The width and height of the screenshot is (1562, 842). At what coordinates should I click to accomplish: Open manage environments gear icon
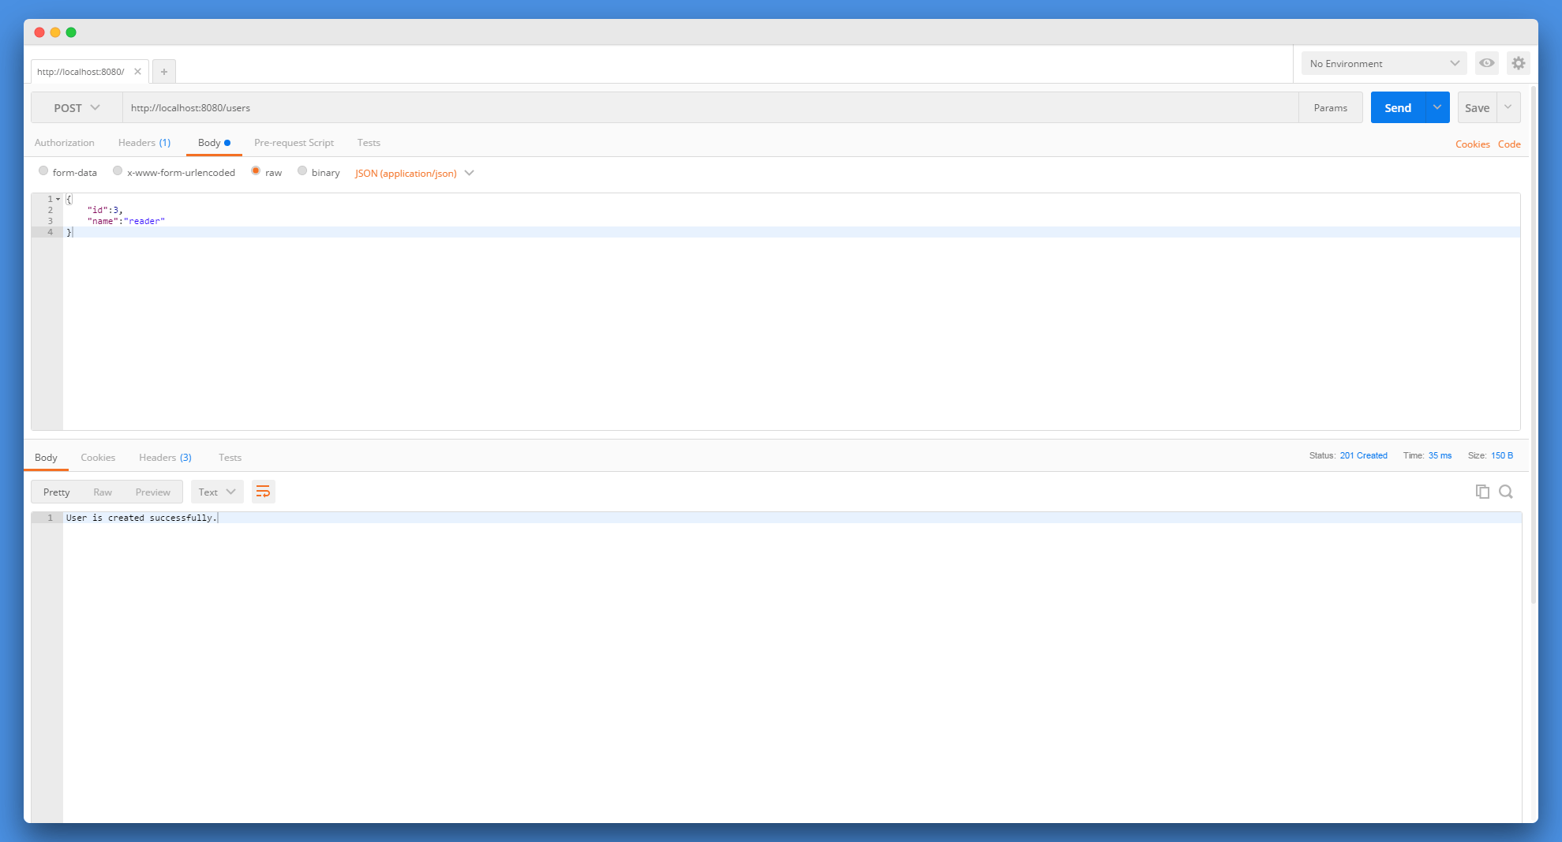click(x=1519, y=63)
